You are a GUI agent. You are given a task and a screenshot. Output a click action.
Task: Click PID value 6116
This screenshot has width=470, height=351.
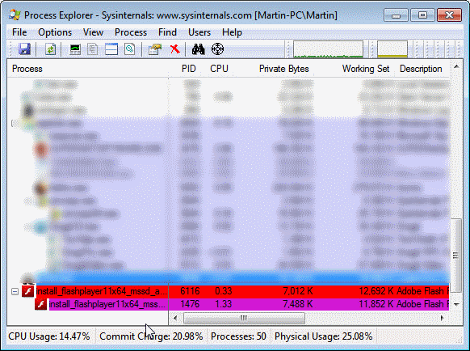click(x=190, y=291)
